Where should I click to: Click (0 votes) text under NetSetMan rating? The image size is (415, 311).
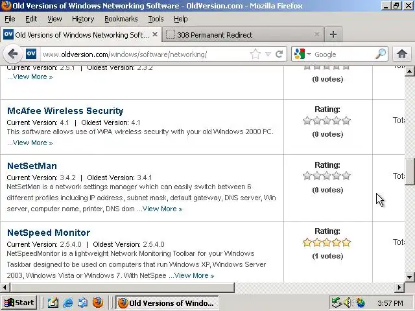pos(327,190)
